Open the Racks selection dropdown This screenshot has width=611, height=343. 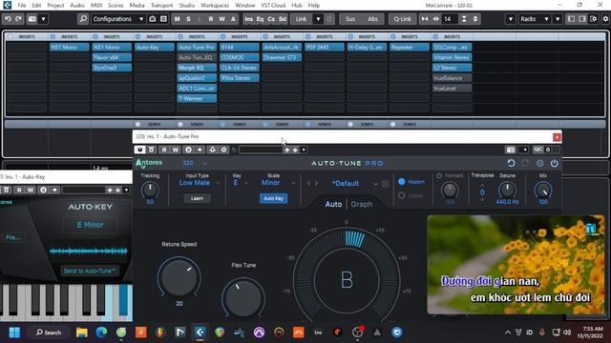(x=535, y=19)
